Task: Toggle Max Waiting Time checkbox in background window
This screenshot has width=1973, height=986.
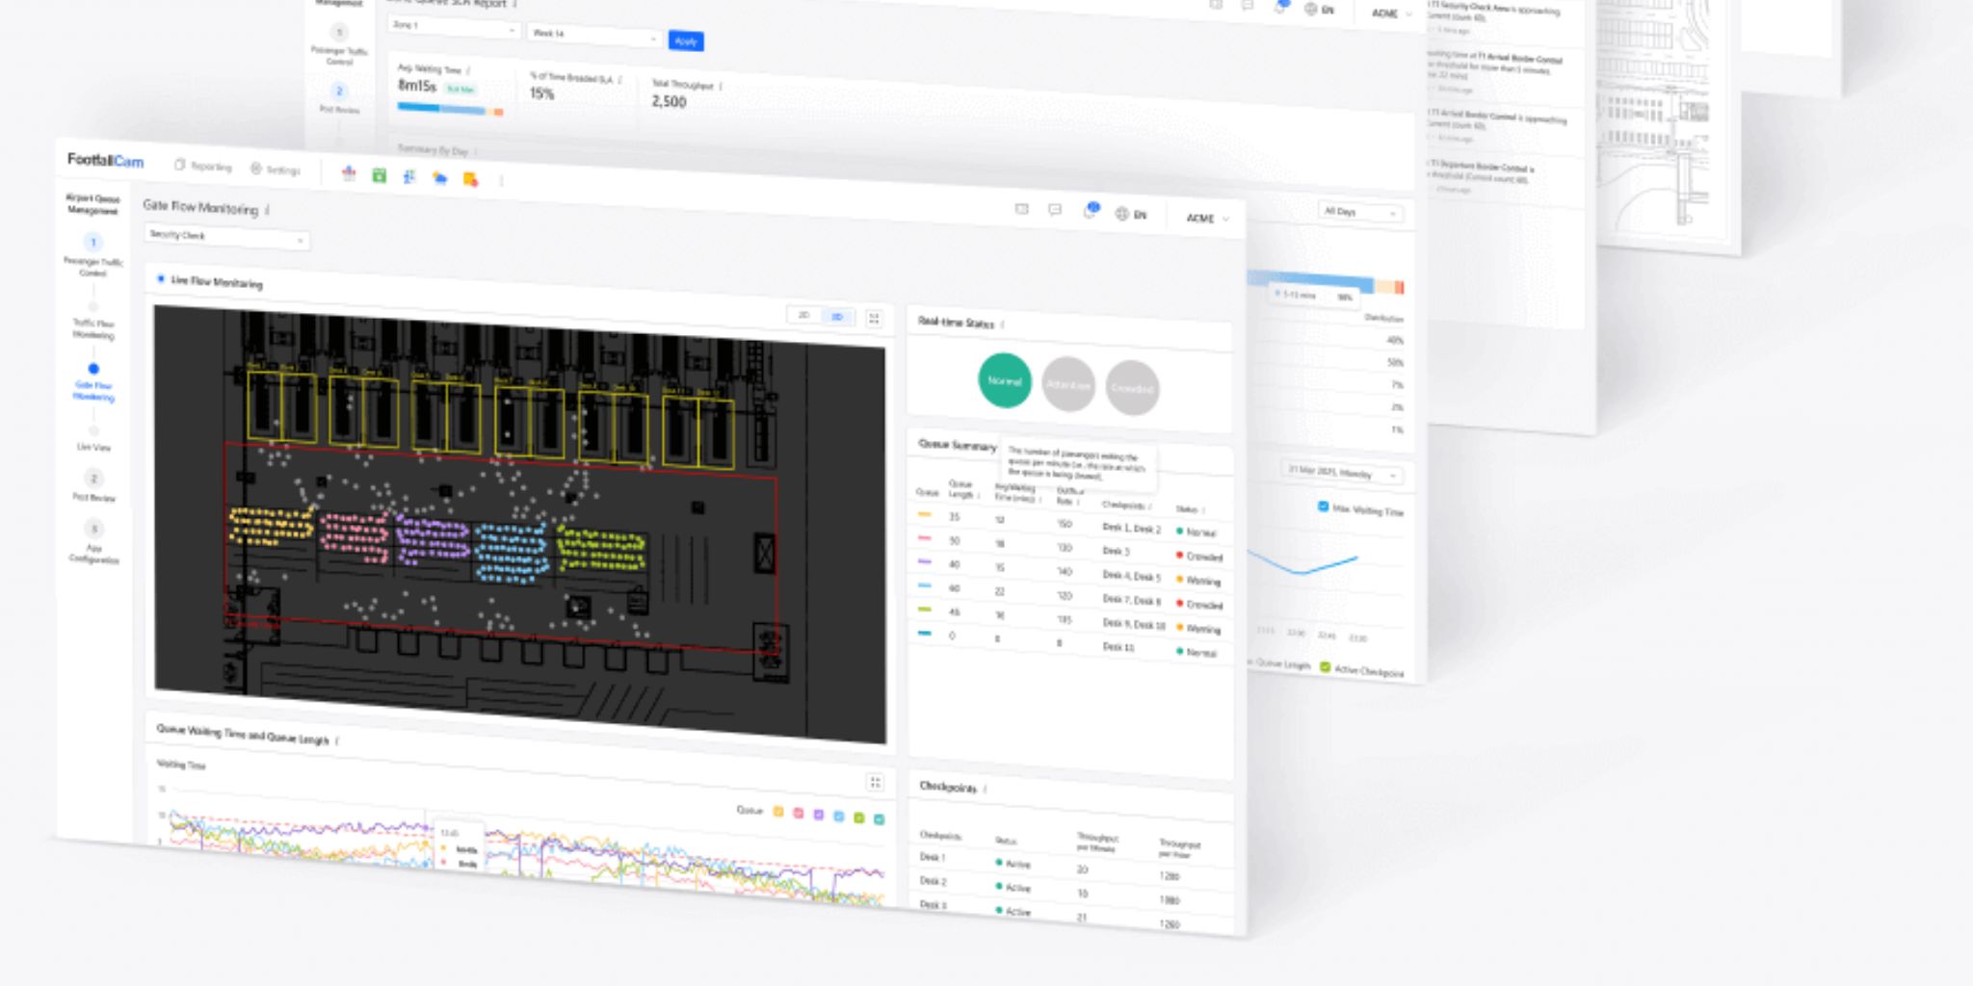Action: point(1323,506)
